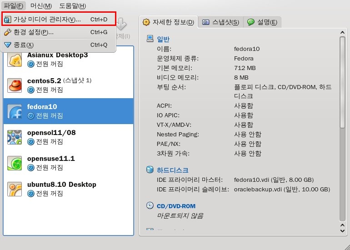The image size is (350, 250).
Task: Click the 마운트되지 않음 CD/DVD status text
Action: tap(180, 215)
